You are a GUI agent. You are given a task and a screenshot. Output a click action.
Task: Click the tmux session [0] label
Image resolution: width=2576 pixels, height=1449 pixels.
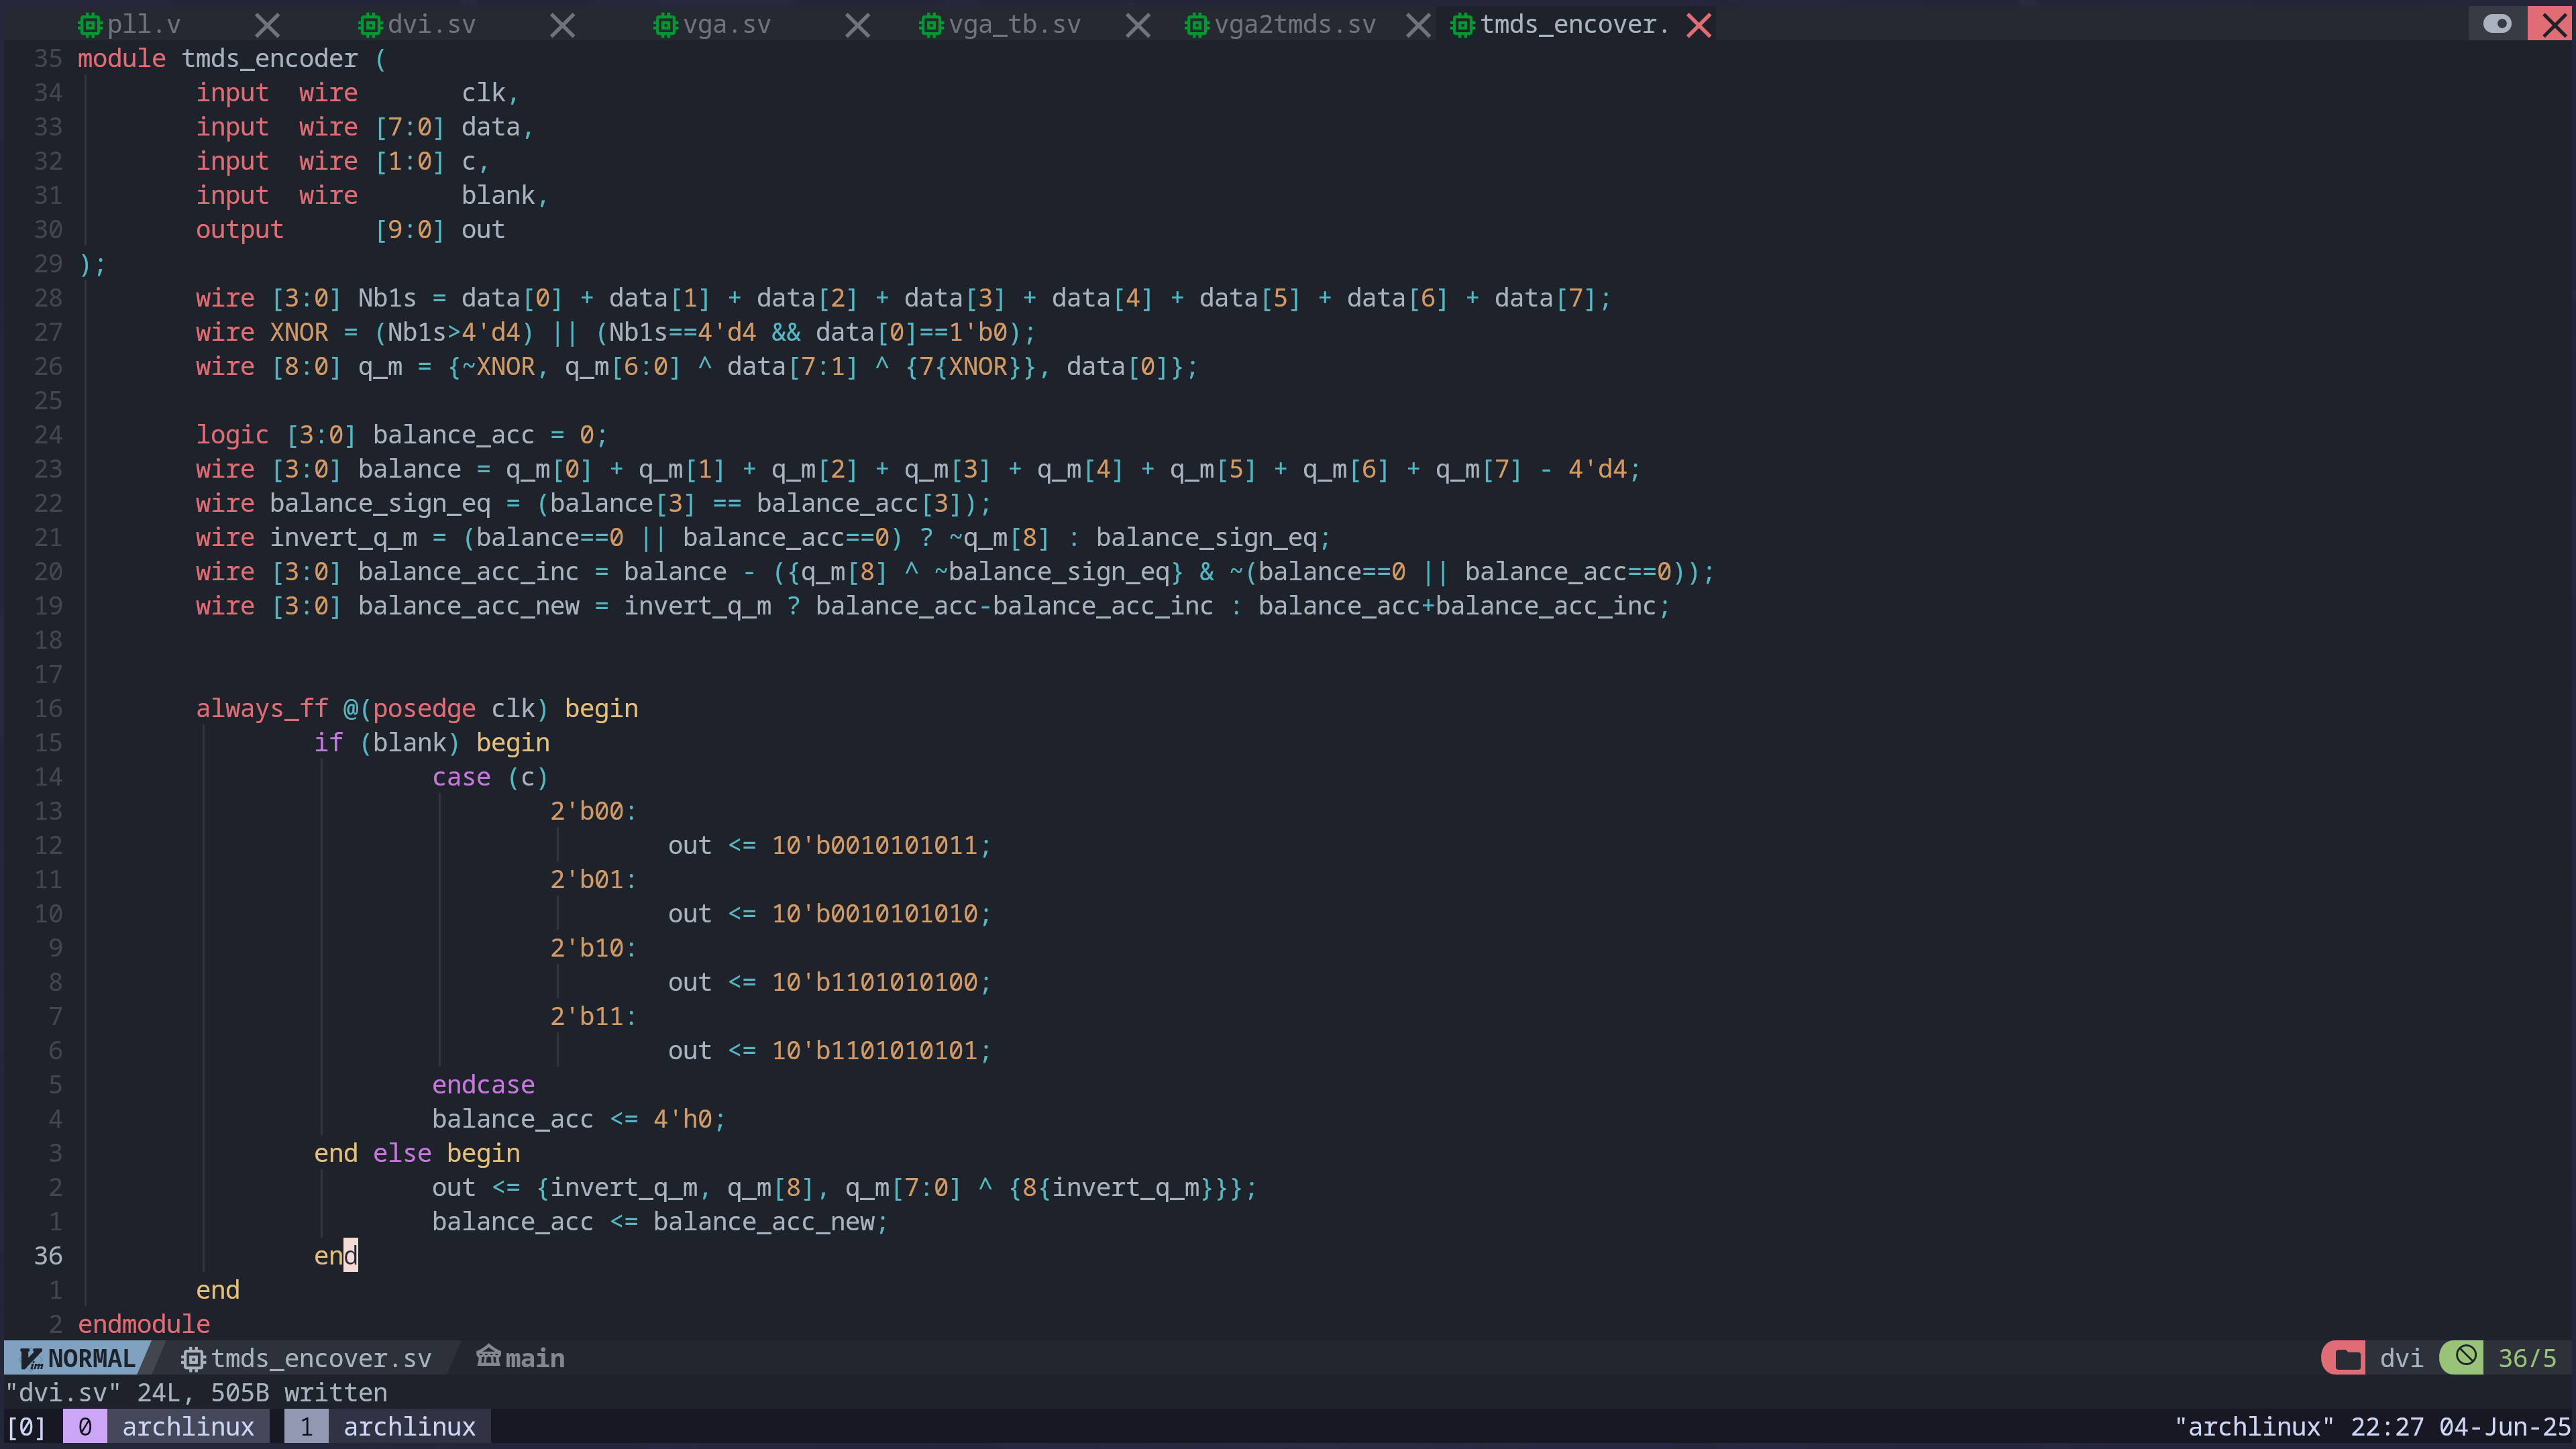27,1427
